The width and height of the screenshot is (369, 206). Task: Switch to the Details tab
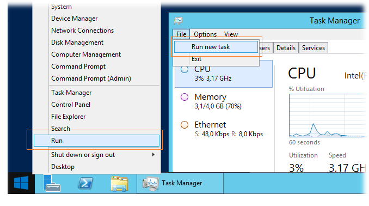(286, 48)
